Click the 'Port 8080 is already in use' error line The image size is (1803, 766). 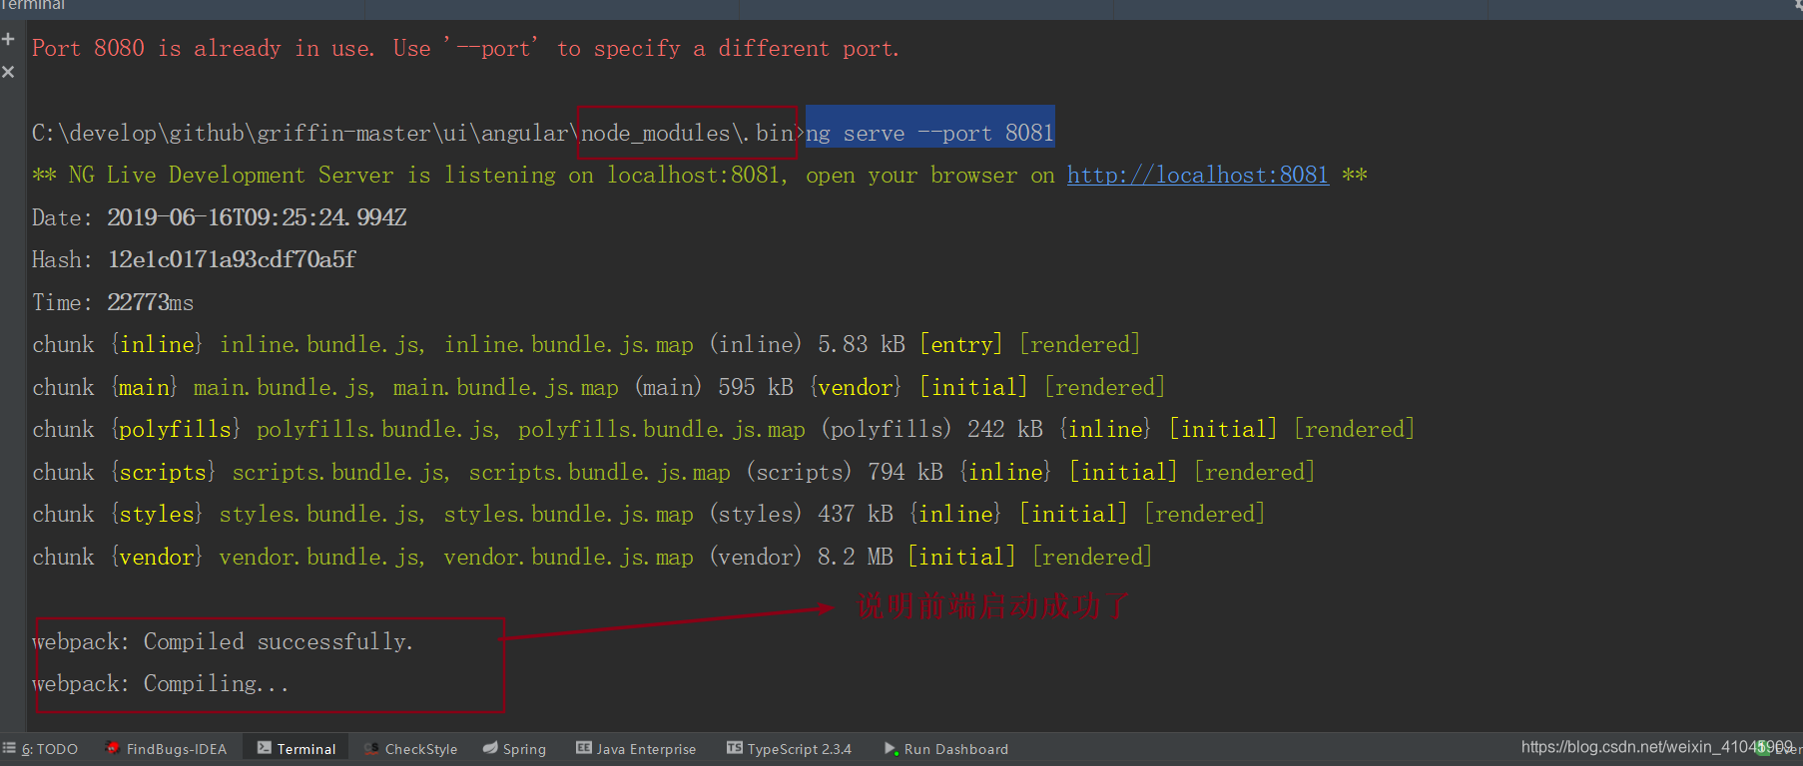click(x=465, y=49)
